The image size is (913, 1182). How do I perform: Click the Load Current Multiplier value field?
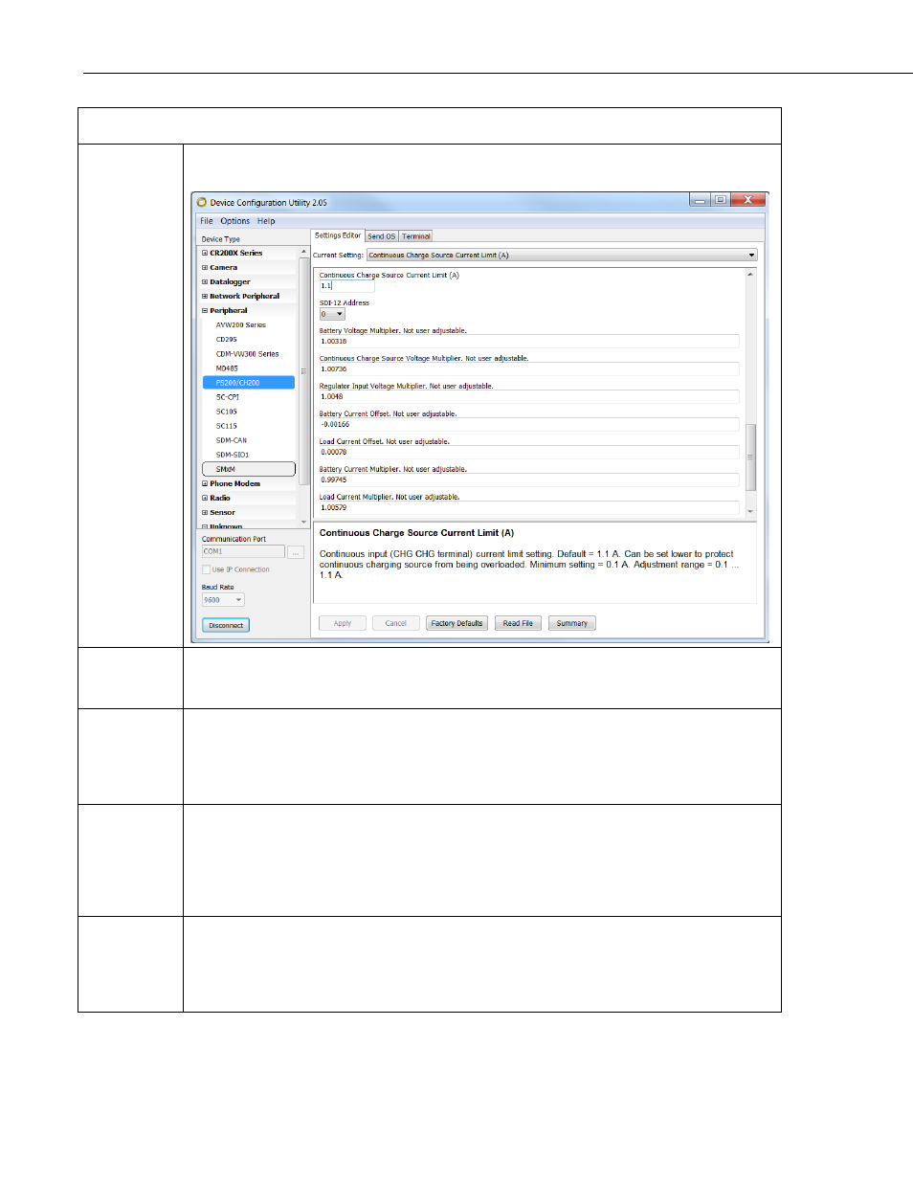(x=529, y=507)
